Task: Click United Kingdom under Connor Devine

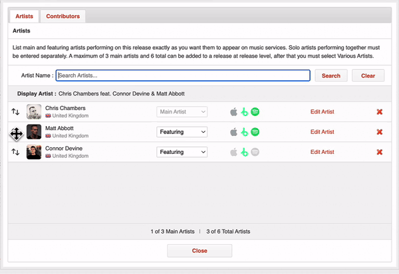Action: pos(70,156)
